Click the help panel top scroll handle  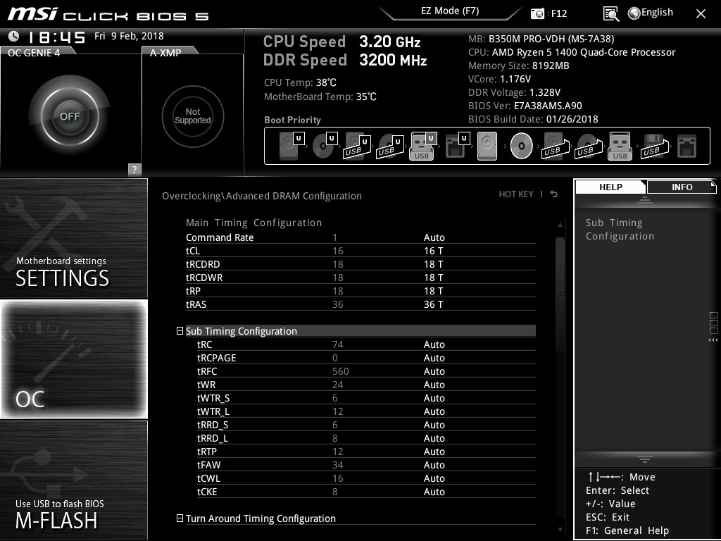(645, 199)
